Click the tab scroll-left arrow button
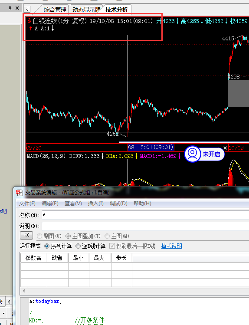This screenshot has width=249, height=325. point(27,9)
